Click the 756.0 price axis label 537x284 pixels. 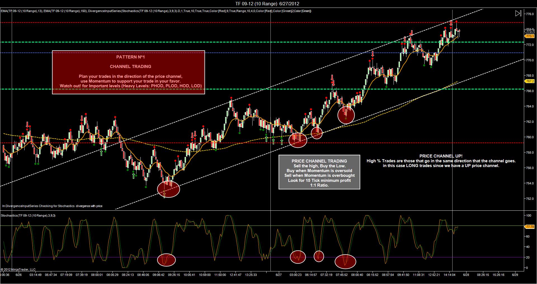[530, 168]
